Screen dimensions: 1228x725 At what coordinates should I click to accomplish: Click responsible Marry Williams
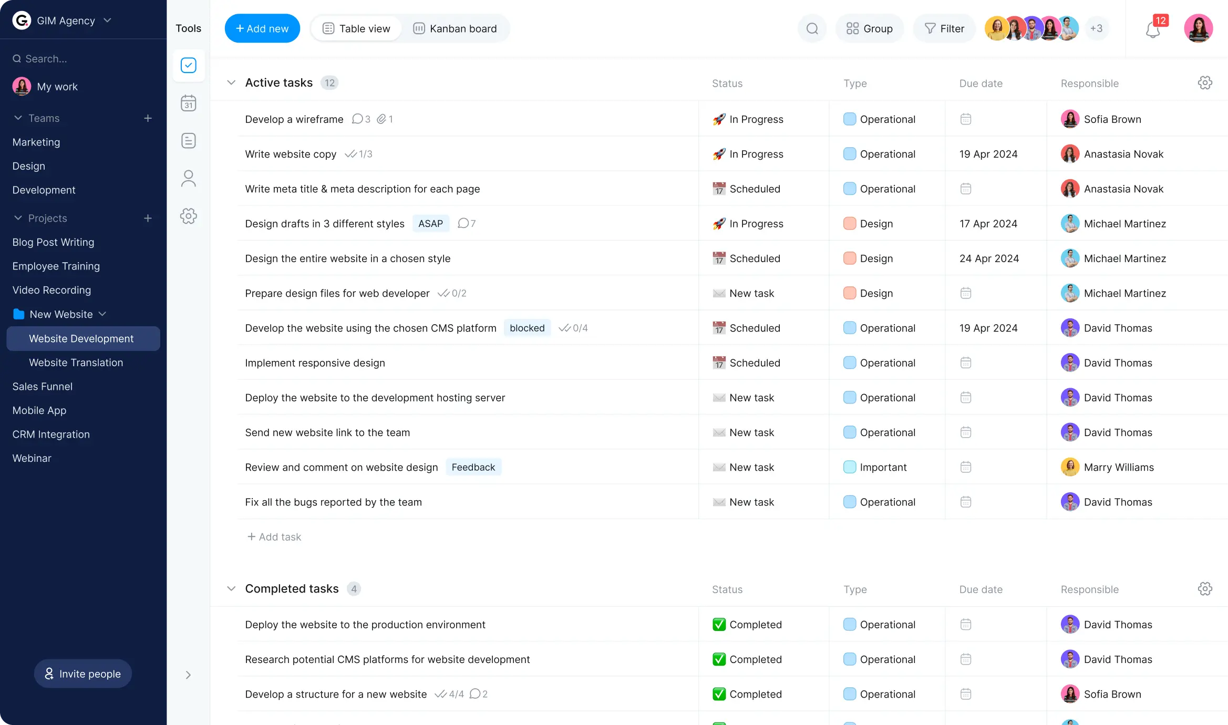[1107, 467]
